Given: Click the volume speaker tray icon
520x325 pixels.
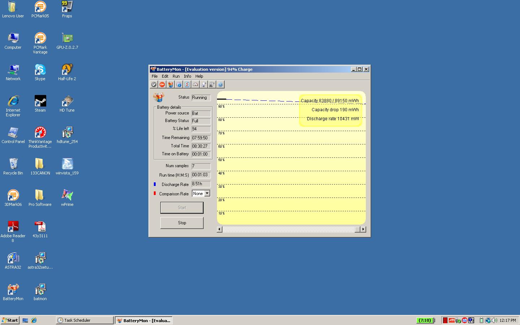Looking at the screenshot, I should click(x=494, y=320).
